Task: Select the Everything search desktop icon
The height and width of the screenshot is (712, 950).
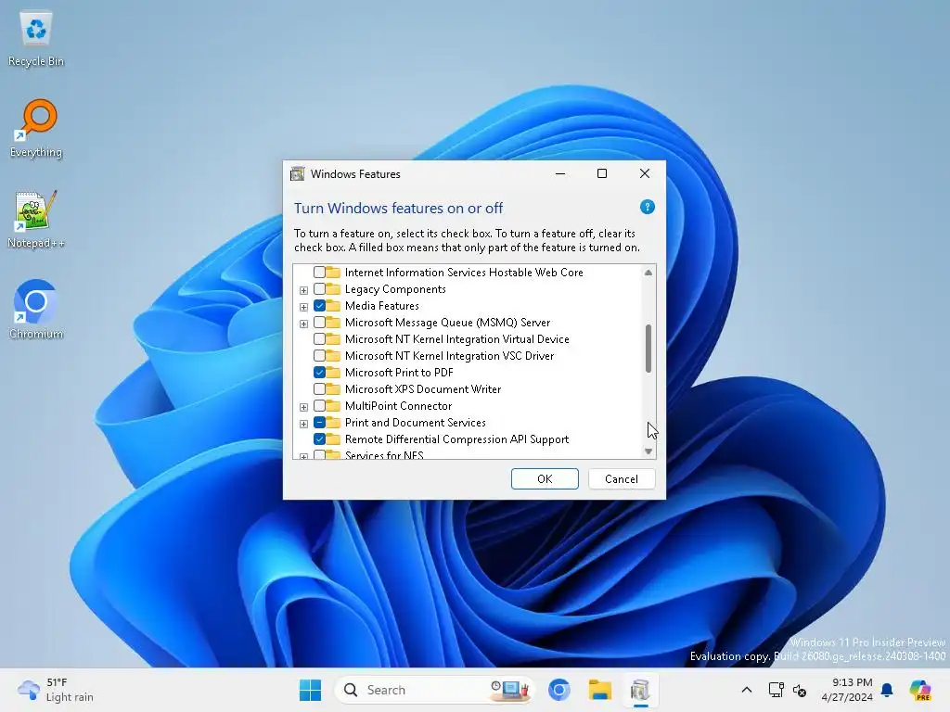Action: pyautogui.click(x=36, y=129)
